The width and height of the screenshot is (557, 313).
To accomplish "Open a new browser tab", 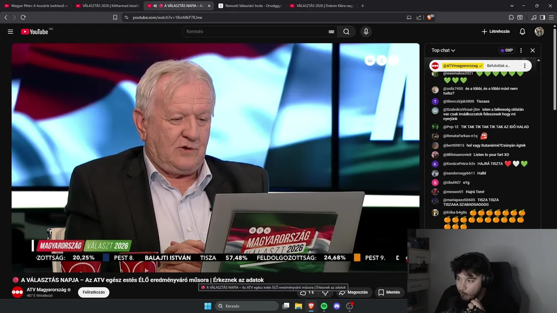I will [362, 6].
